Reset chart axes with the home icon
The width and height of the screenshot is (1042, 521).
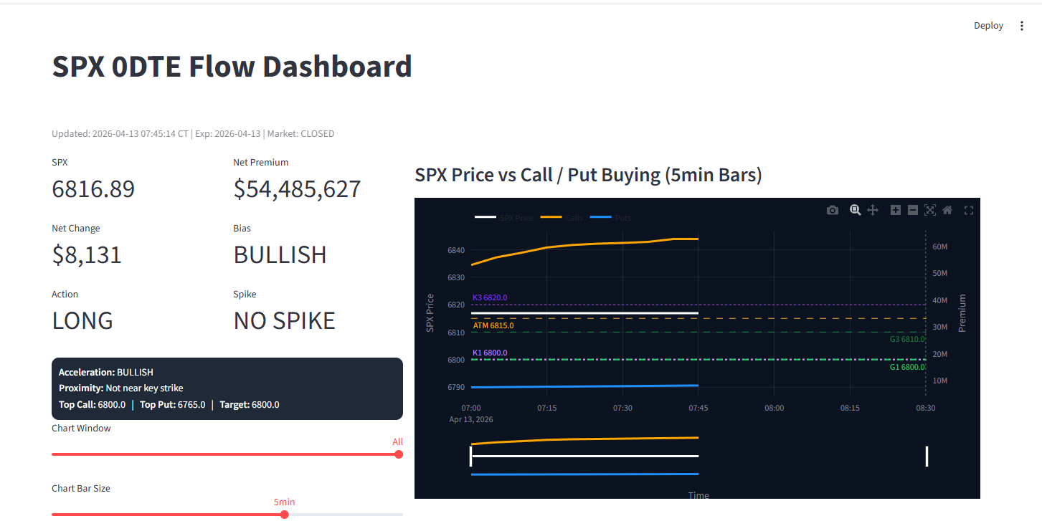pos(947,210)
